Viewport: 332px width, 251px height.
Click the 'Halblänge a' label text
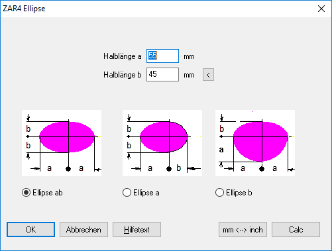coord(123,56)
